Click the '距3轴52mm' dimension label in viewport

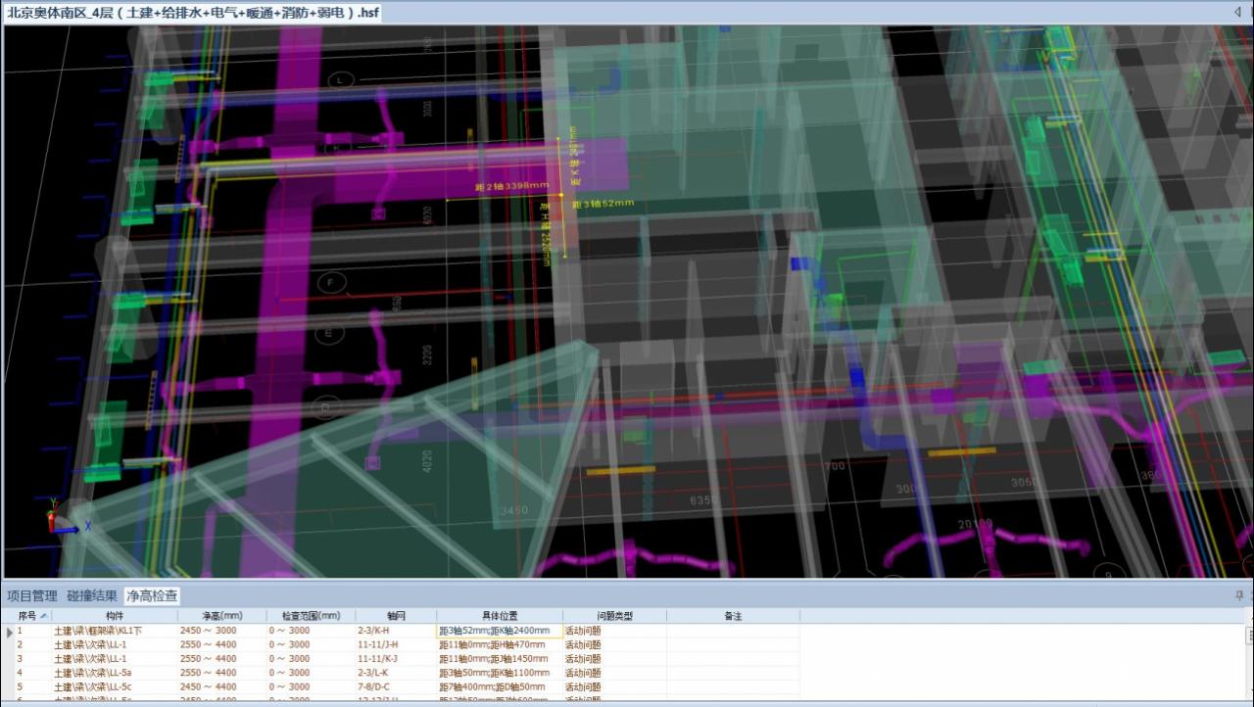[603, 204]
